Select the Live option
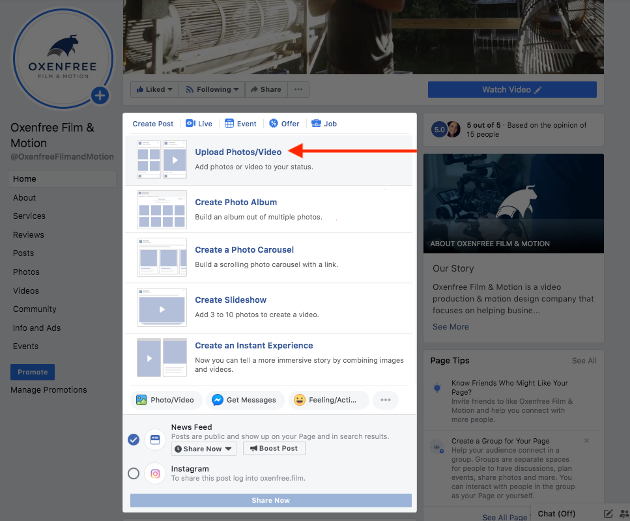This screenshot has height=521, width=630. point(199,124)
